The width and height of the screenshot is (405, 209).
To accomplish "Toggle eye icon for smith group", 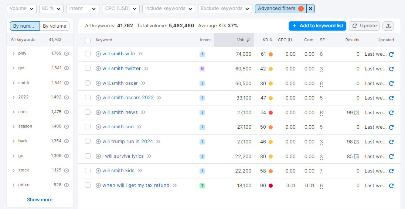I will click(67, 83).
